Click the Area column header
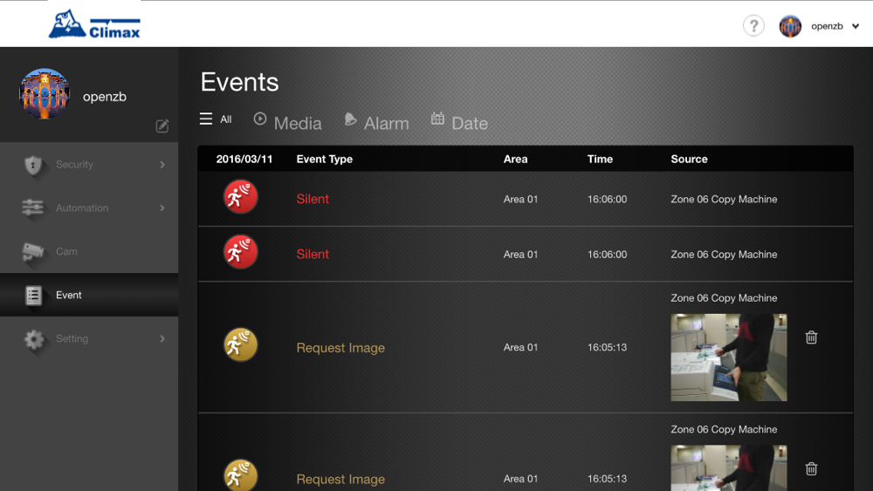The height and width of the screenshot is (491, 873). coord(516,159)
